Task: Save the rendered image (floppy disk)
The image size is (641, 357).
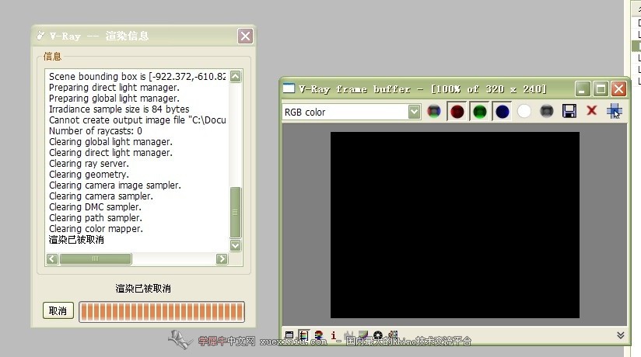Action: click(x=569, y=111)
